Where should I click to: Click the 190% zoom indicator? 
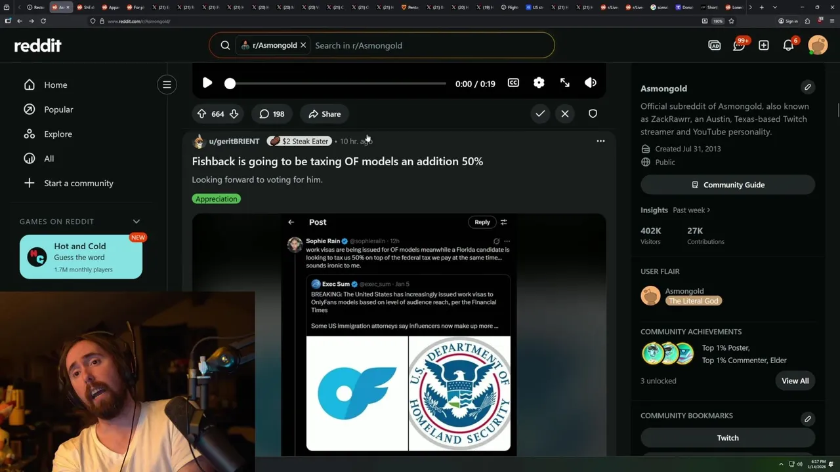[718, 21]
